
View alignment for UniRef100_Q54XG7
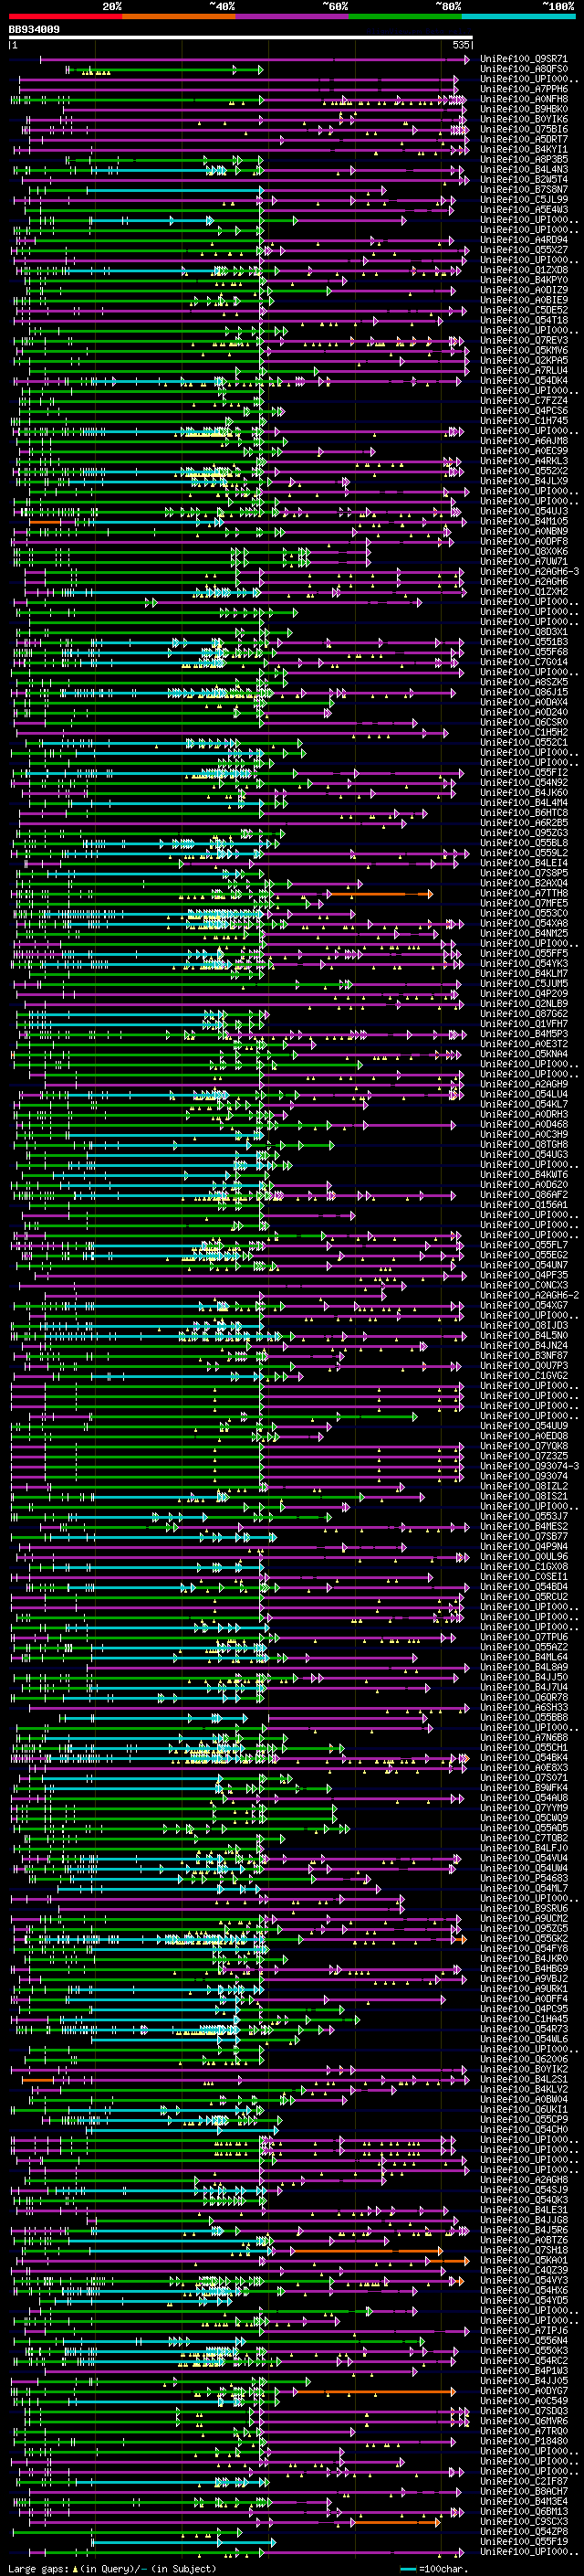pos(524,1305)
